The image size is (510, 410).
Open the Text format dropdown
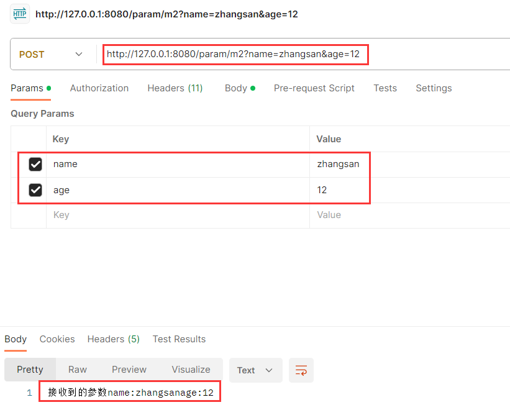click(256, 370)
